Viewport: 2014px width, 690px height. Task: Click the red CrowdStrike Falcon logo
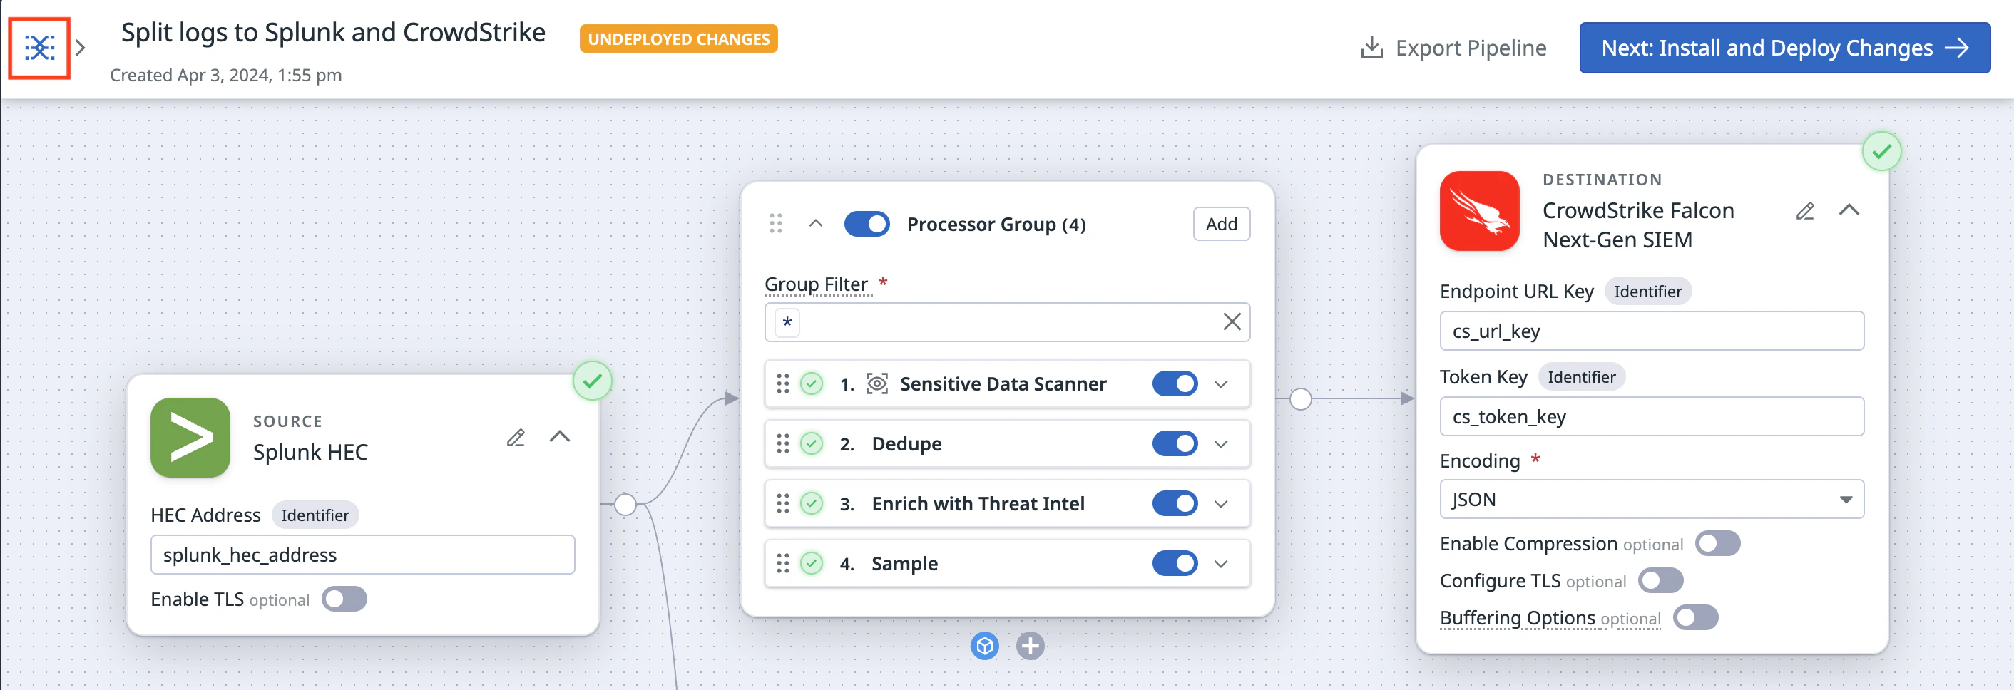click(x=1478, y=211)
